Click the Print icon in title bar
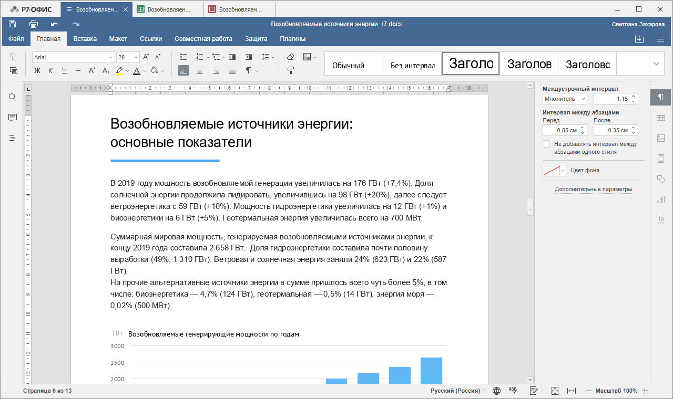Viewport: 673px width, 399px height. tap(34, 24)
